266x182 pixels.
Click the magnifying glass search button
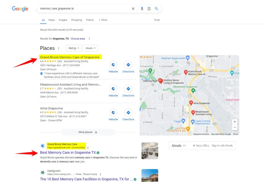(x=156, y=9)
